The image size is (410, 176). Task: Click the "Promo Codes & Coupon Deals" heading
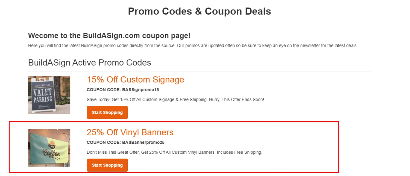point(199,11)
